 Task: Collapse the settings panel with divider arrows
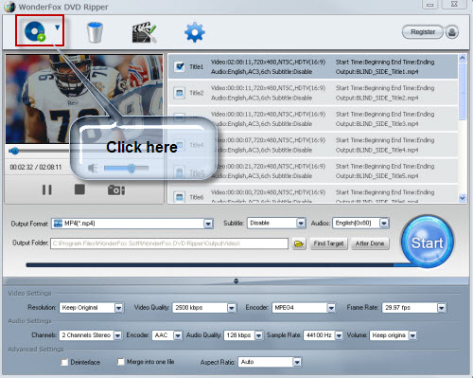point(236,281)
